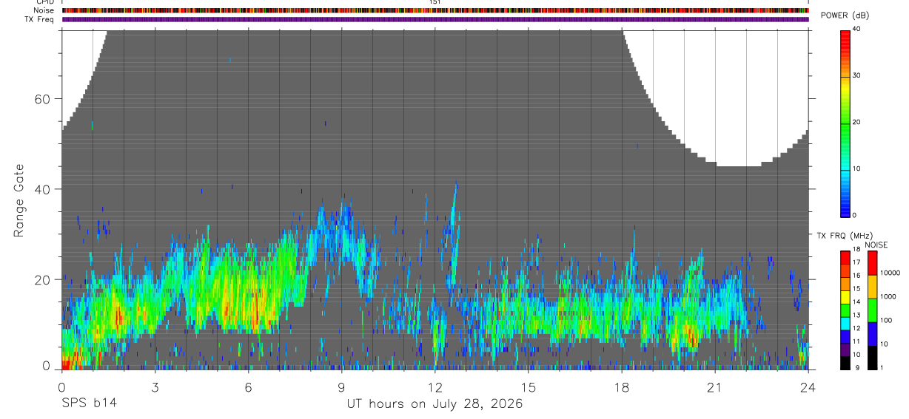Image resolution: width=909 pixels, height=419 pixels.
Task: Click the POWER (dB) color bar
Action: pyautogui.click(x=845, y=123)
